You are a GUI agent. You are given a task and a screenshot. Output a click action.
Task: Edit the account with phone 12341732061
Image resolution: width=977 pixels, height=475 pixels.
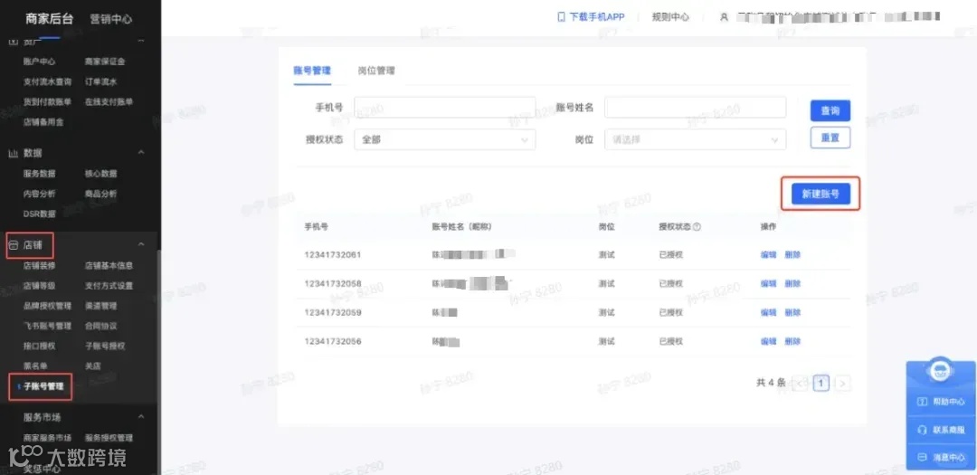(768, 254)
